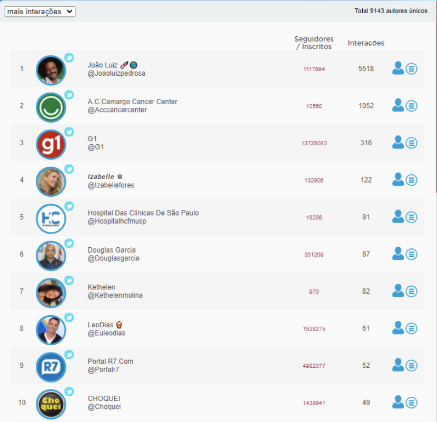Open posts list icon for Kethelen
This screenshot has width=437, height=422.
pos(411,291)
